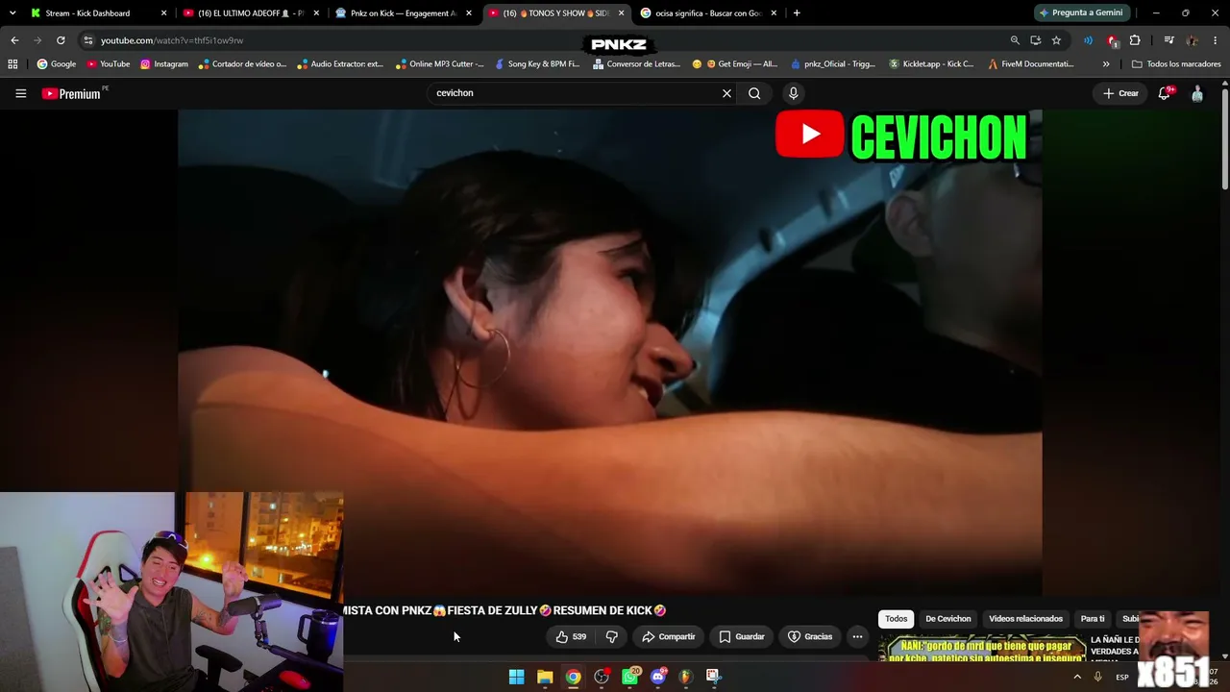Open the YouTube notifications bell

pos(1165,93)
